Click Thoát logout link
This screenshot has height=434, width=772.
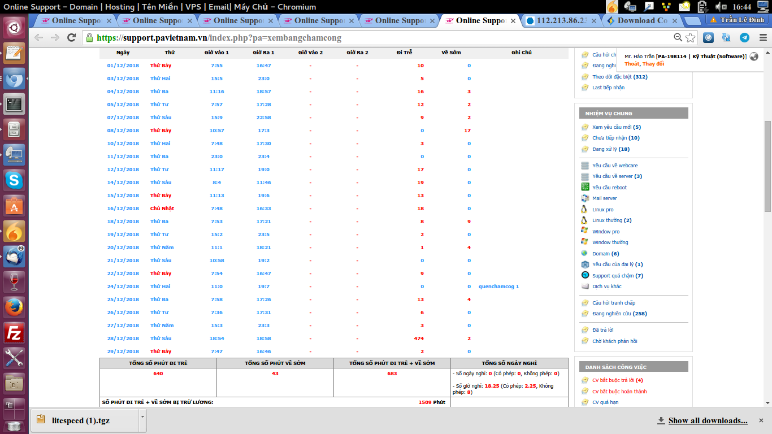click(x=632, y=64)
